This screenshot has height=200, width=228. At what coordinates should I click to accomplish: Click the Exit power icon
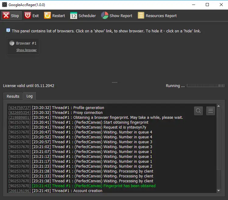pyautogui.click(x=28, y=15)
